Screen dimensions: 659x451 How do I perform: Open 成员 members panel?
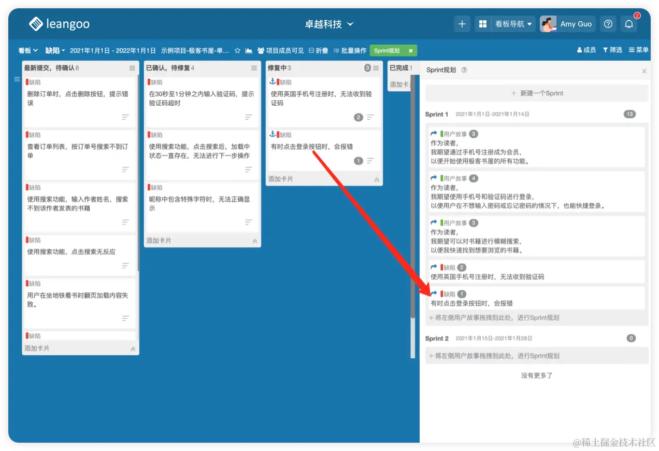click(586, 50)
